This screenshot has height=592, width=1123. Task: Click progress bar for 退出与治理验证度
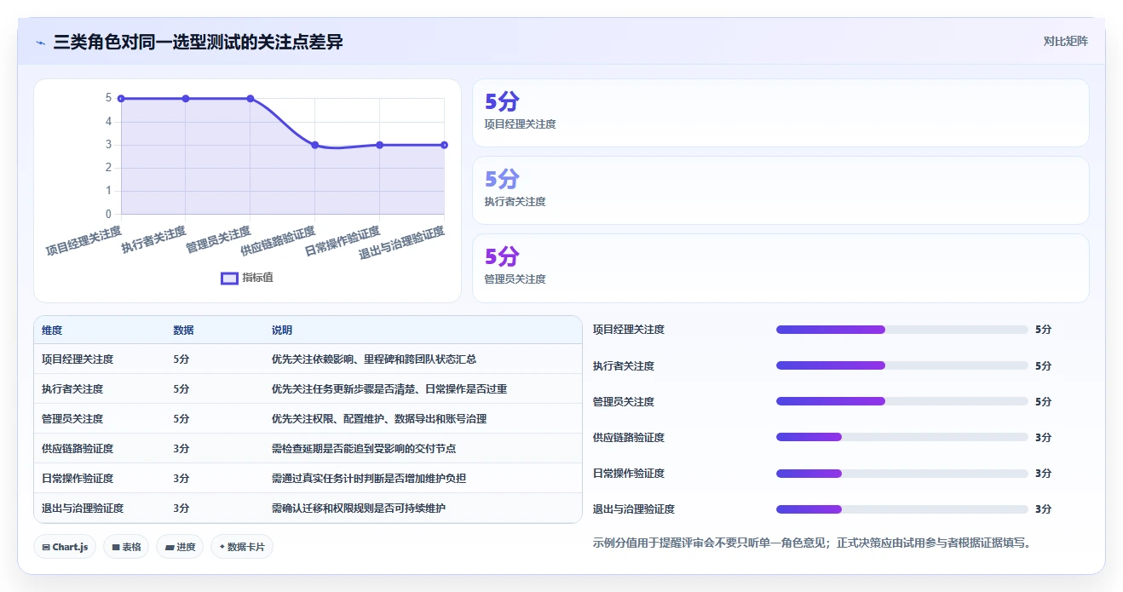tap(901, 509)
